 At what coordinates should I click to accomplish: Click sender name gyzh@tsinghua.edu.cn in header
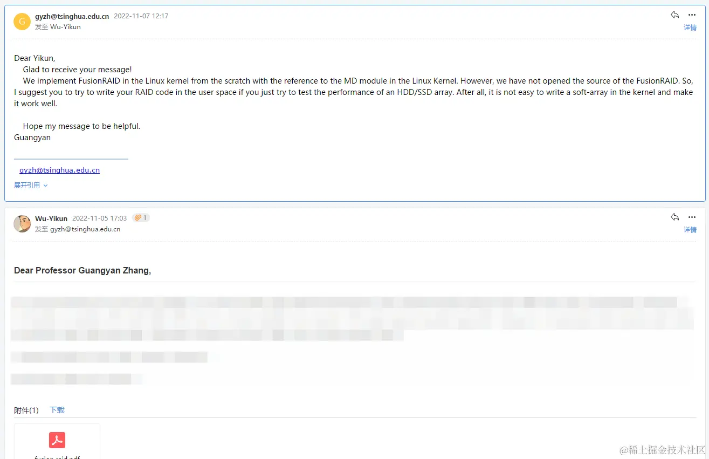tap(72, 16)
